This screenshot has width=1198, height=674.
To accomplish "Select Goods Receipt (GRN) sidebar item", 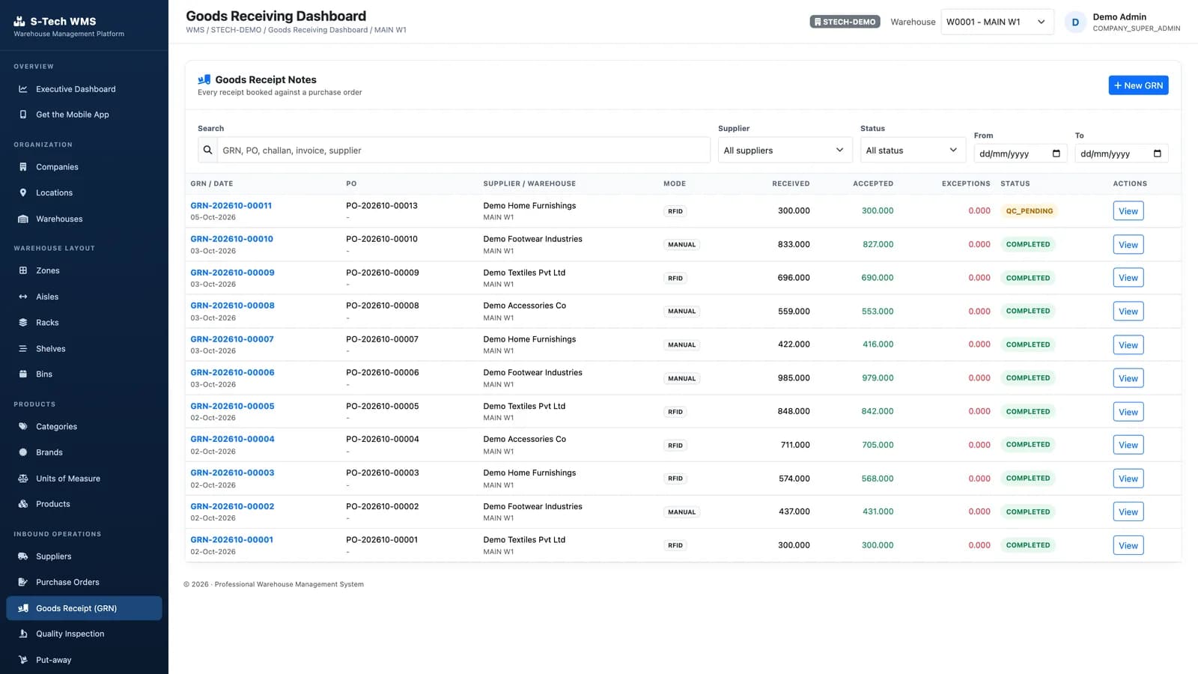I will coord(84,608).
